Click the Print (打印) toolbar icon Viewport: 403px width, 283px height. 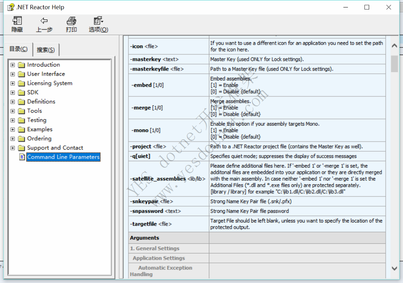tap(71, 21)
